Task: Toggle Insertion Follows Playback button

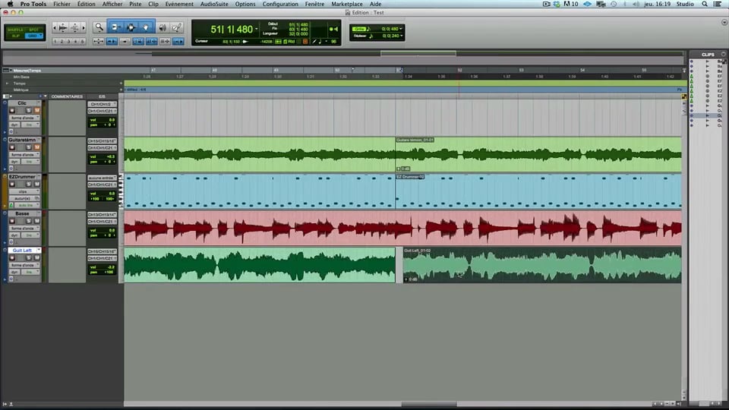Action: (x=178, y=41)
